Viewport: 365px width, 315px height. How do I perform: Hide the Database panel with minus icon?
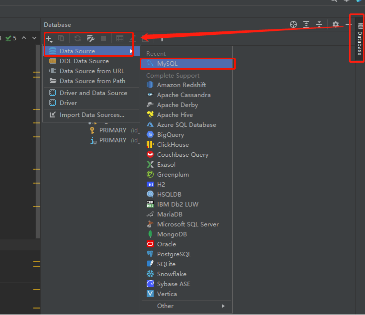pos(348,24)
